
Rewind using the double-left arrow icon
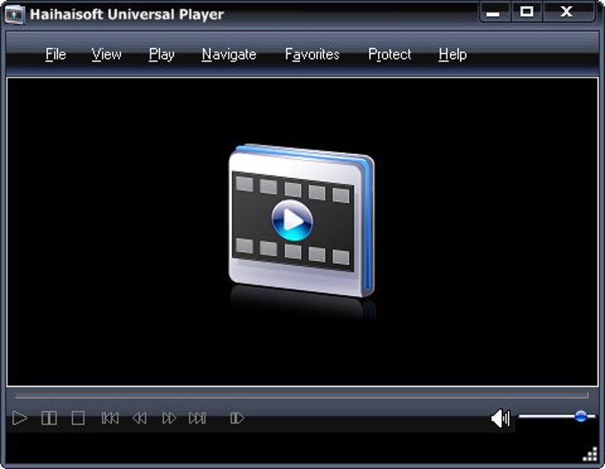click(140, 418)
